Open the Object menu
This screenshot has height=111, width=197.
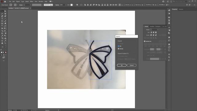tap(18, 2)
